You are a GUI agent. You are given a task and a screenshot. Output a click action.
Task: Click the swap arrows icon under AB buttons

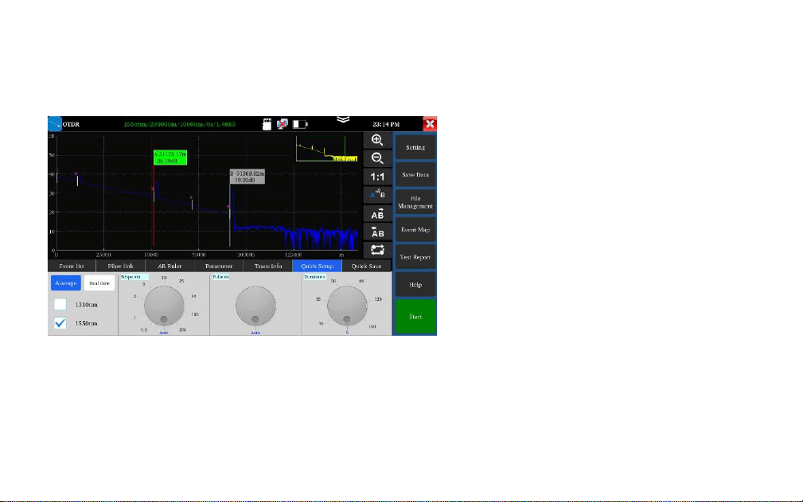(x=377, y=250)
